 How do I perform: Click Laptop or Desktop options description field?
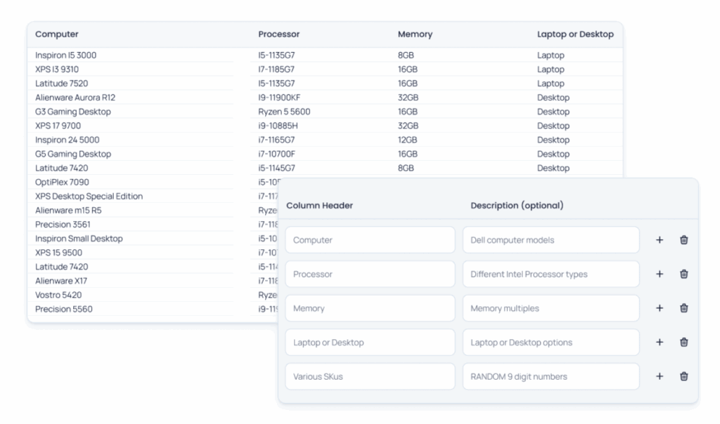551,342
